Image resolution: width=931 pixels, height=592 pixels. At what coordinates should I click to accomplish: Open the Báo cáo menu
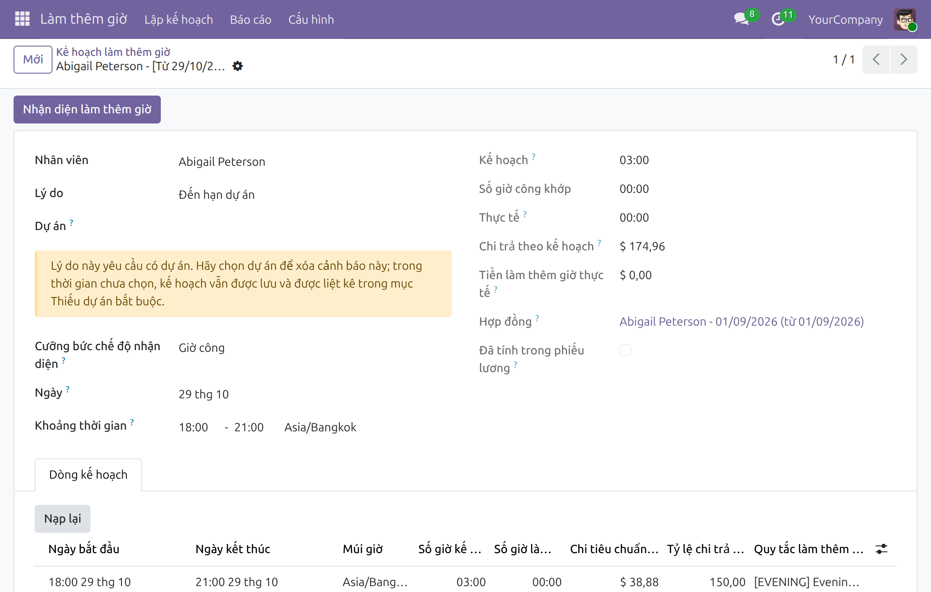point(251,19)
